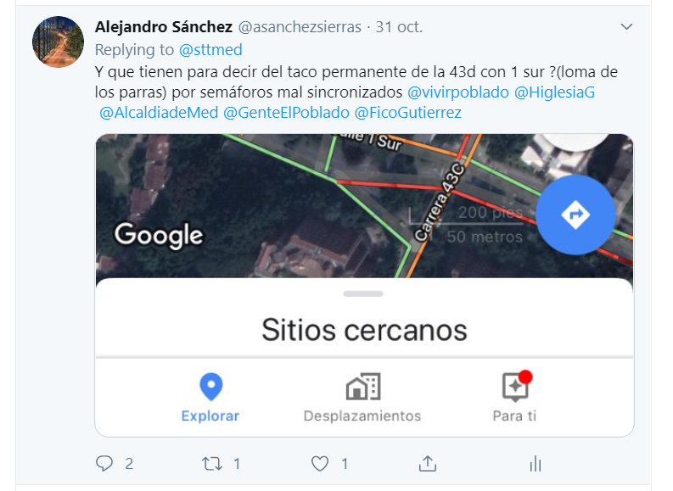
Task: Click the retweet arrows icon
Action: tap(212, 464)
